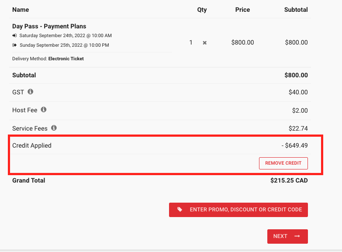Click the Subtotal column header
This screenshot has width=342, height=252.
[296, 10]
